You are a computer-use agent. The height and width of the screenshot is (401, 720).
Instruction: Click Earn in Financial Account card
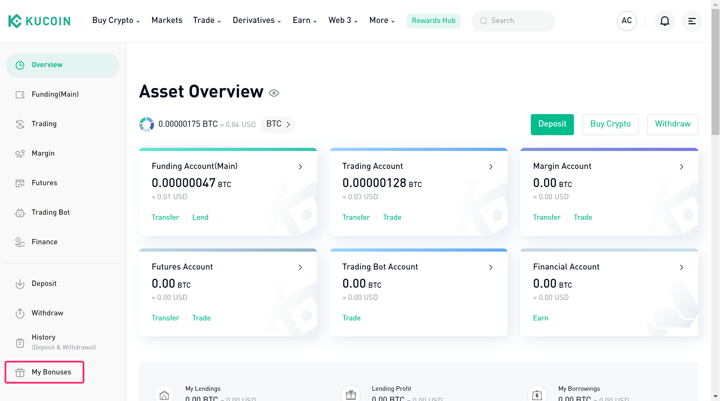pos(540,318)
